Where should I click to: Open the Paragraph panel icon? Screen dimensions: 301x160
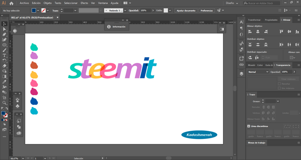(241, 28)
